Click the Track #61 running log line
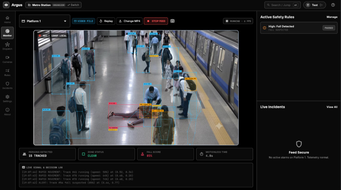 pyautogui.click(x=77, y=172)
